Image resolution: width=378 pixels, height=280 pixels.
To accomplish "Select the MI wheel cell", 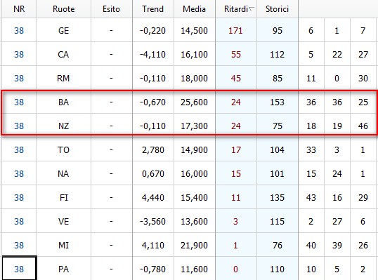I will pyautogui.click(x=64, y=245).
